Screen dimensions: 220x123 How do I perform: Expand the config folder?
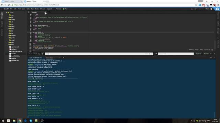click(x=8, y=20)
